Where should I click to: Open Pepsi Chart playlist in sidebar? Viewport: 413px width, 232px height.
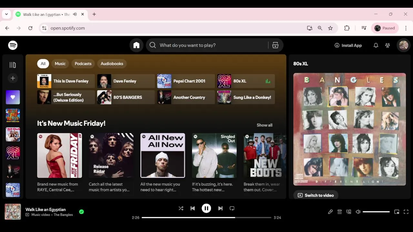tap(13, 190)
